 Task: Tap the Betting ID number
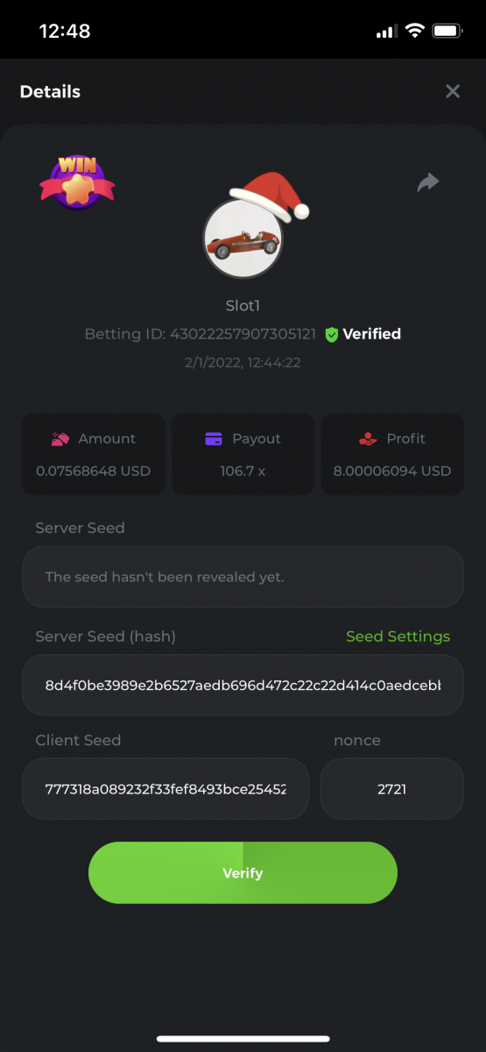[x=243, y=334]
